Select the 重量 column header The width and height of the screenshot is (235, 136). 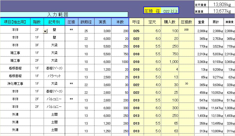coord(201,22)
